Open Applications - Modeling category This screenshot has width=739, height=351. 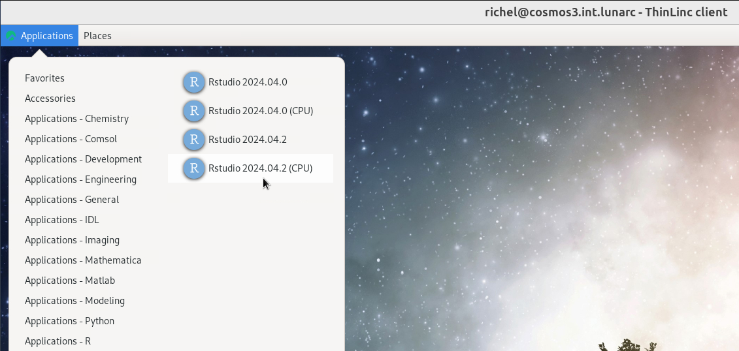75,301
